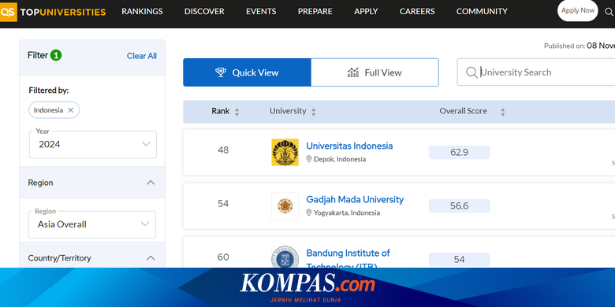Click the overall score 62.9 value
Viewport: 615px width, 307px height.
point(460,153)
